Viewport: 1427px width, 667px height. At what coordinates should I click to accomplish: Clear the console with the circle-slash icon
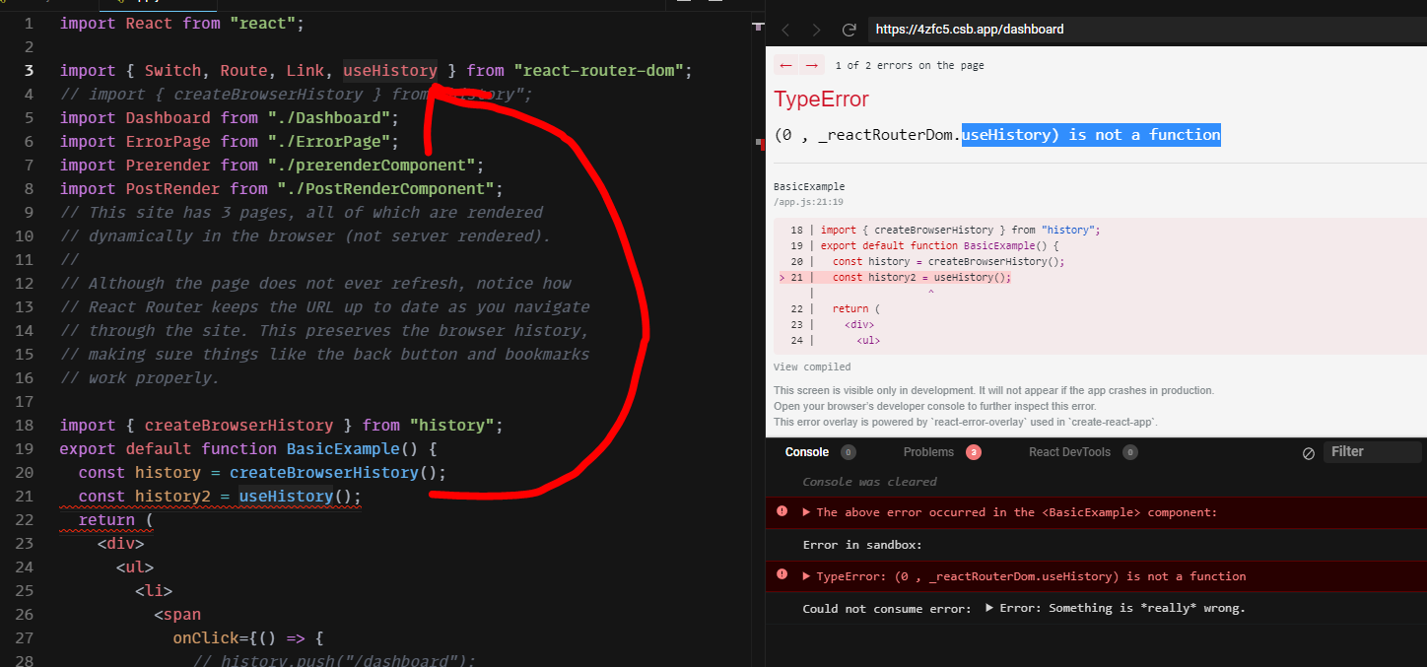pos(1309,452)
